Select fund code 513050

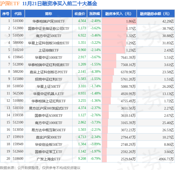pos(18,130)
